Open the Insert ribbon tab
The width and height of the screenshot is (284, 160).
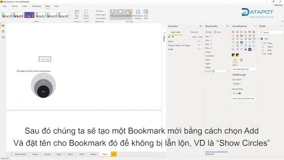[x=25, y=6]
